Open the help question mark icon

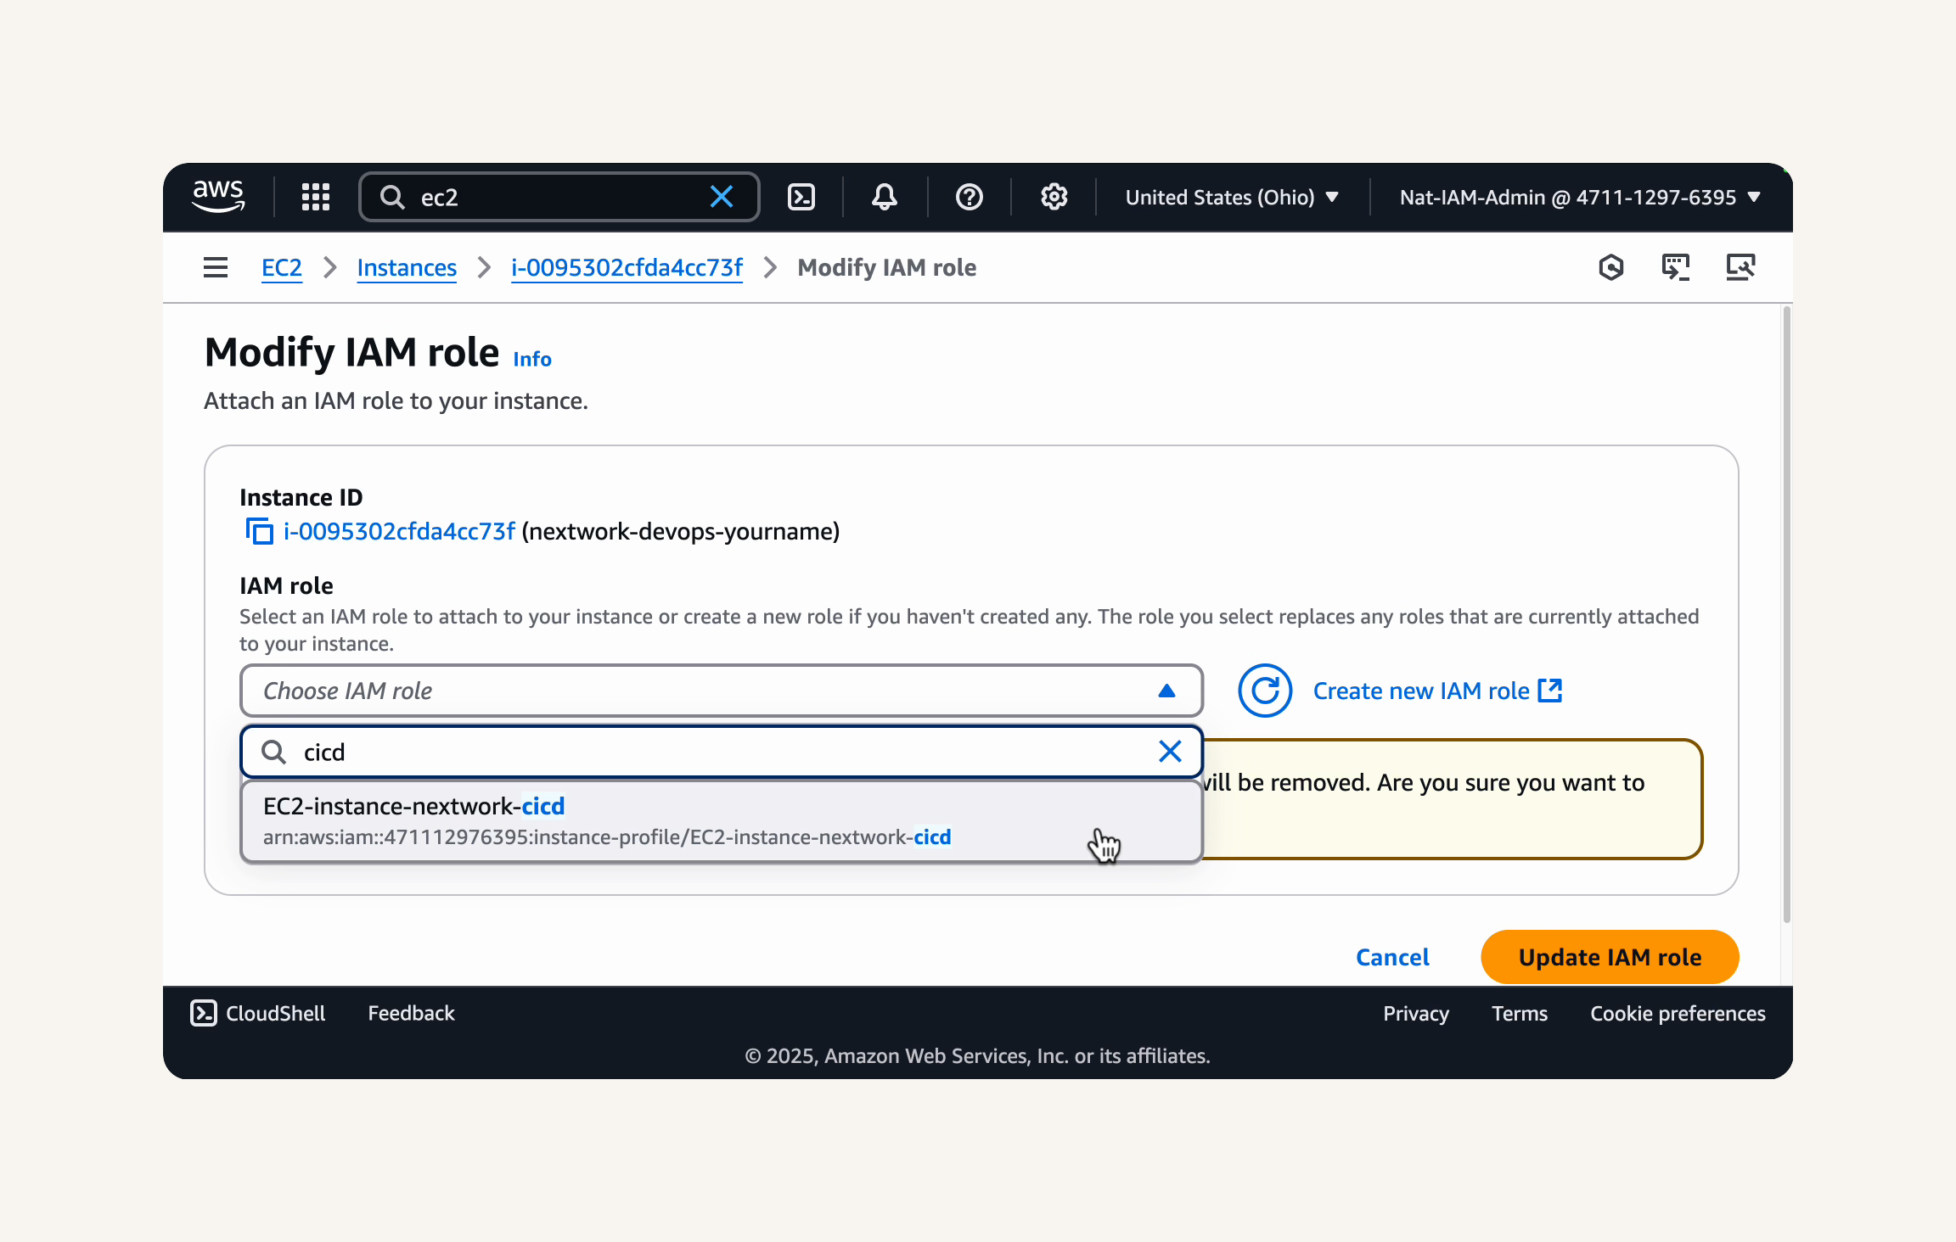click(x=969, y=197)
